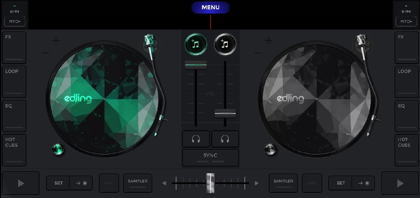Click left deck RESET button

coord(109,183)
